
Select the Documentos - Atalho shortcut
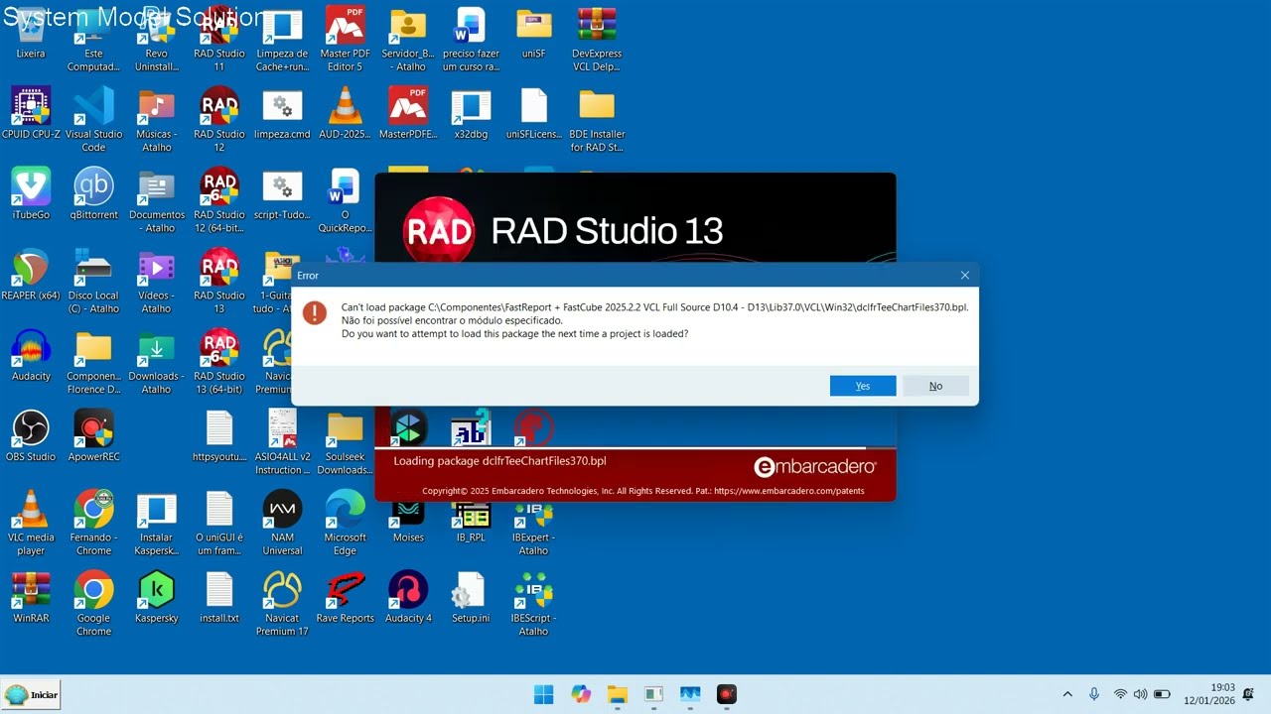click(156, 200)
